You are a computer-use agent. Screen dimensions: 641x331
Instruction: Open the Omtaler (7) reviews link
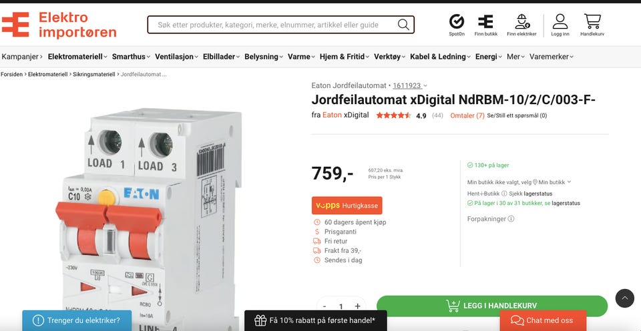[467, 115]
